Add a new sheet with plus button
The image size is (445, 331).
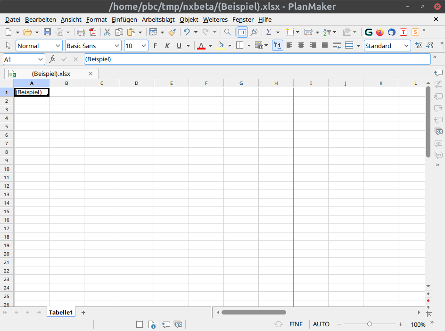pos(83,313)
